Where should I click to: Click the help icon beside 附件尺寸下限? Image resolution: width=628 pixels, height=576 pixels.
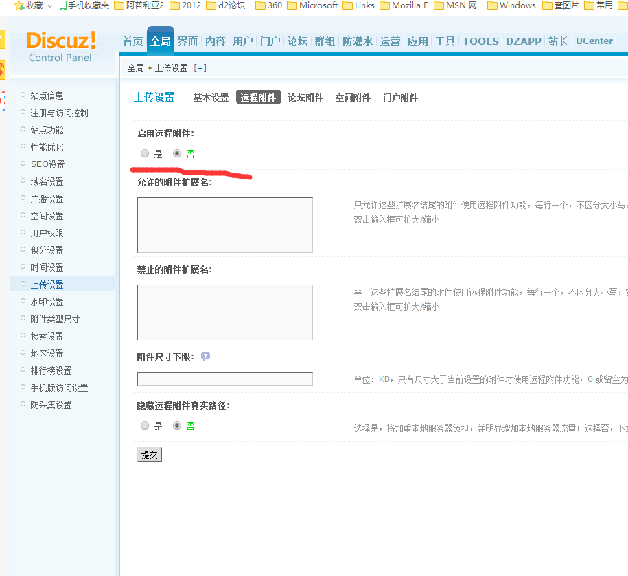click(205, 356)
